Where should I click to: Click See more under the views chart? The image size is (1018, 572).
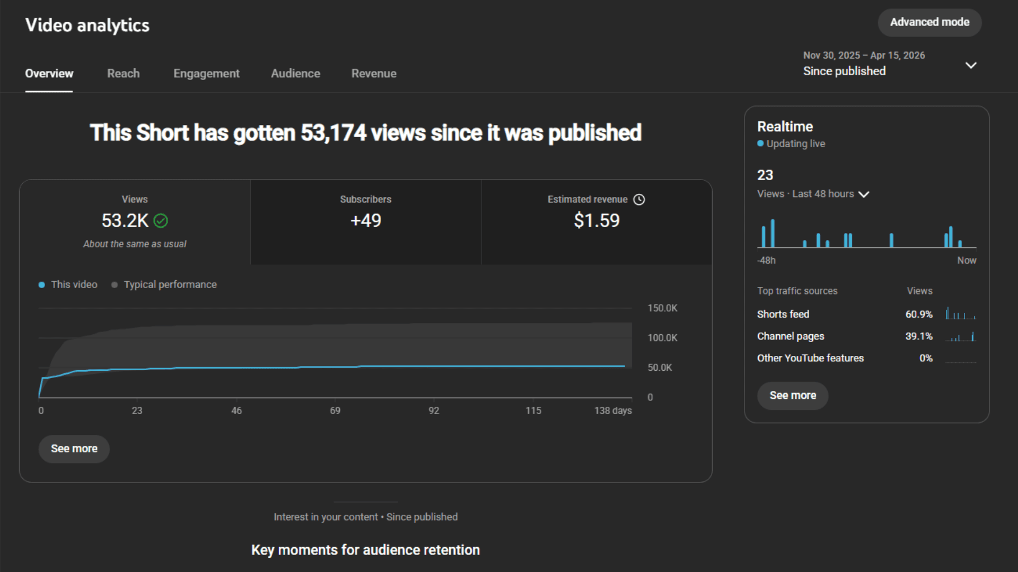click(x=74, y=449)
